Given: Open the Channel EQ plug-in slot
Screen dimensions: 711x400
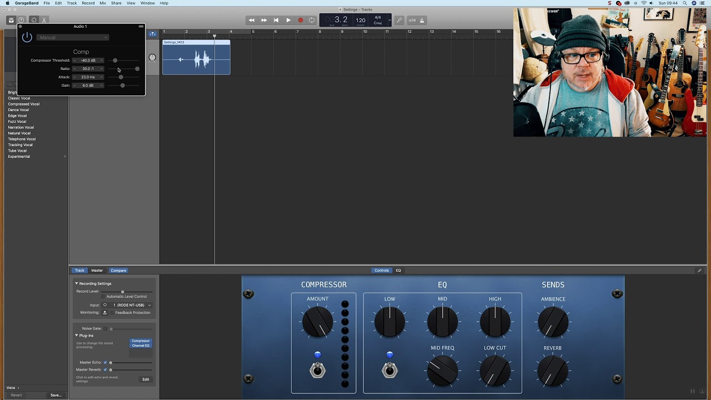Looking at the screenshot, I should point(141,346).
